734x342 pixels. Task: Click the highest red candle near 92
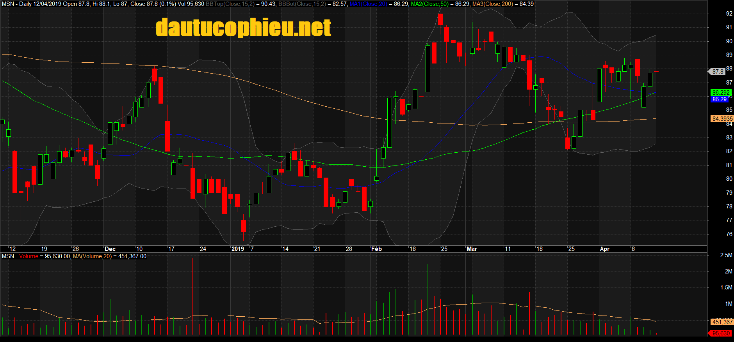click(x=440, y=19)
